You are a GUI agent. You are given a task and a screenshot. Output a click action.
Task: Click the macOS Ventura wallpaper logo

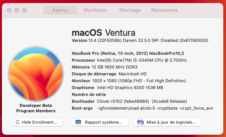36,73
